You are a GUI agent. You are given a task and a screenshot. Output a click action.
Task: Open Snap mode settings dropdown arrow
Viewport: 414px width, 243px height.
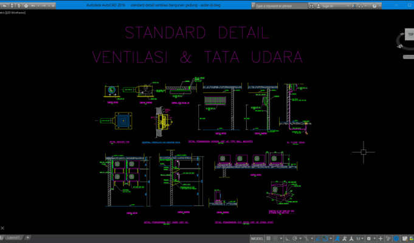tap(281, 239)
